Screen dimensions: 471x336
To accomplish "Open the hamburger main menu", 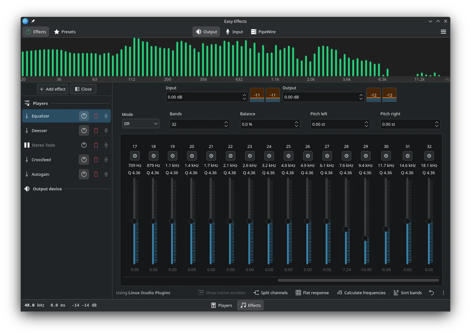I will [x=443, y=32].
